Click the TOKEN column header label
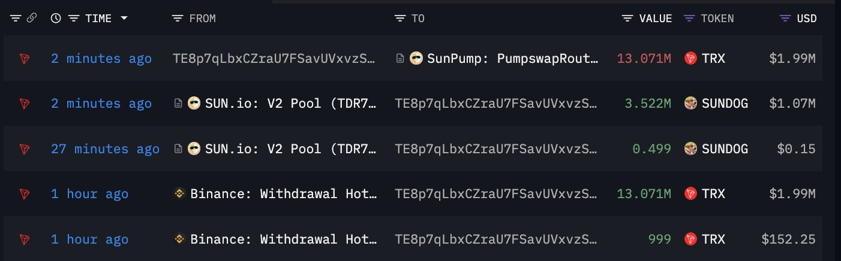The width and height of the screenshot is (841, 261). pyautogui.click(x=717, y=19)
